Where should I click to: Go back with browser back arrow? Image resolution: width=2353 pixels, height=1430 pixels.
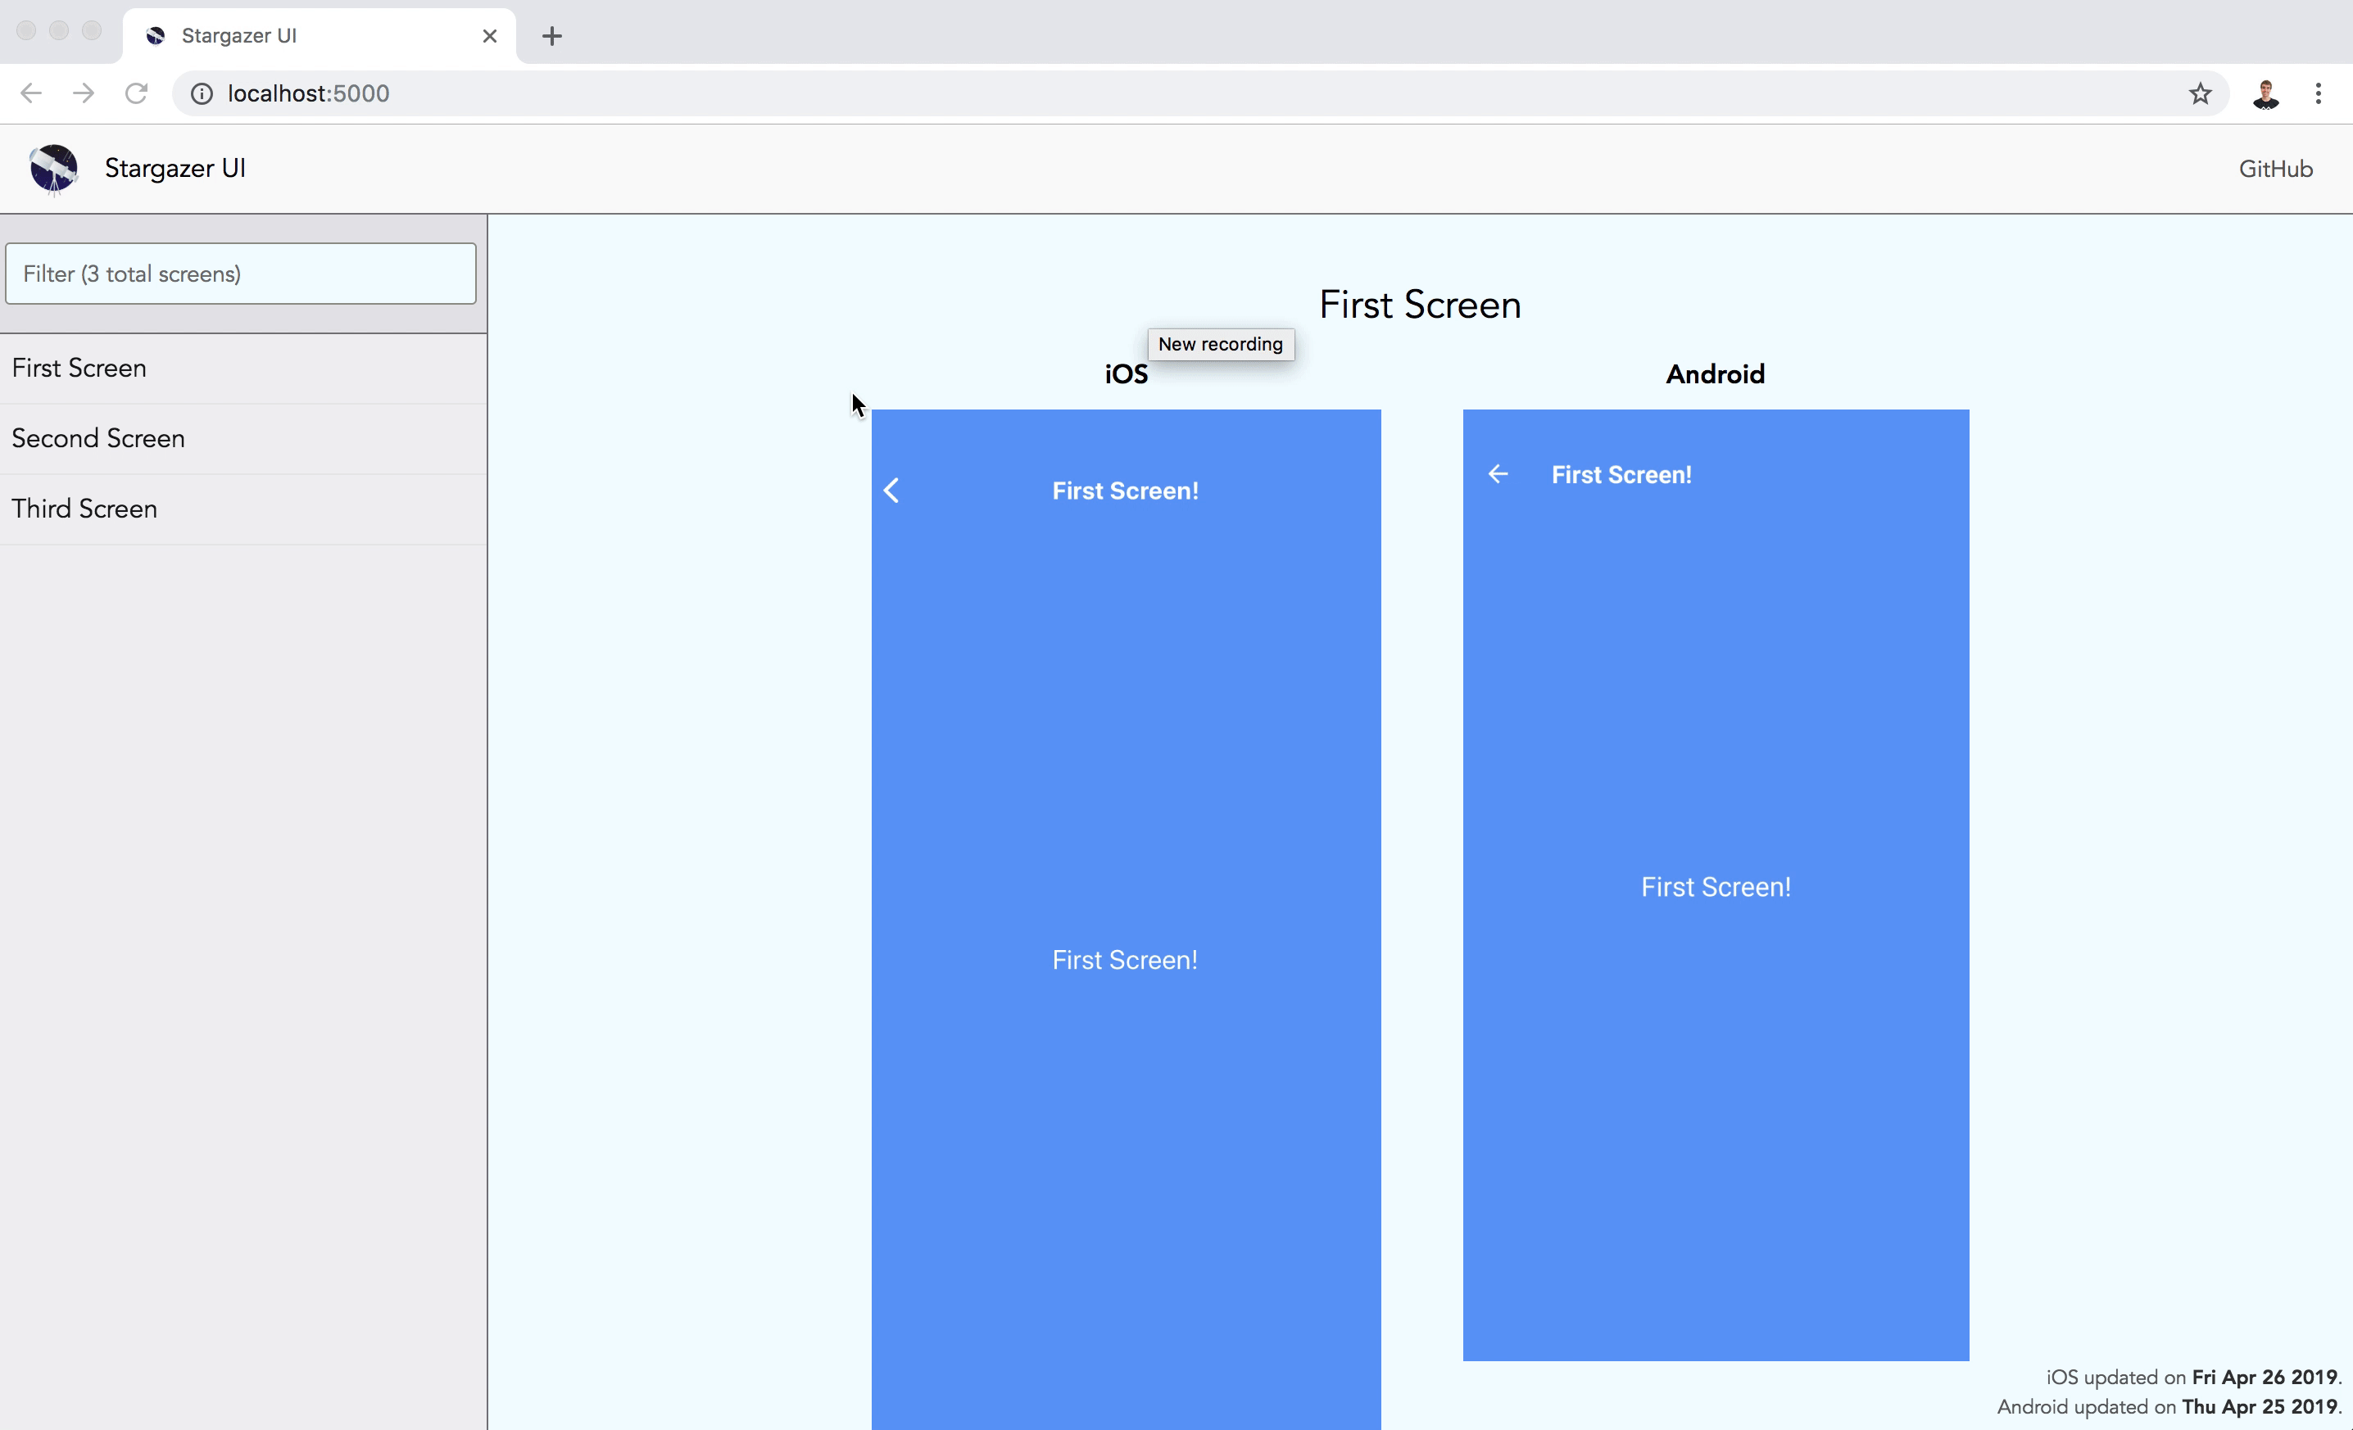pyautogui.click(x=31, y=93)
